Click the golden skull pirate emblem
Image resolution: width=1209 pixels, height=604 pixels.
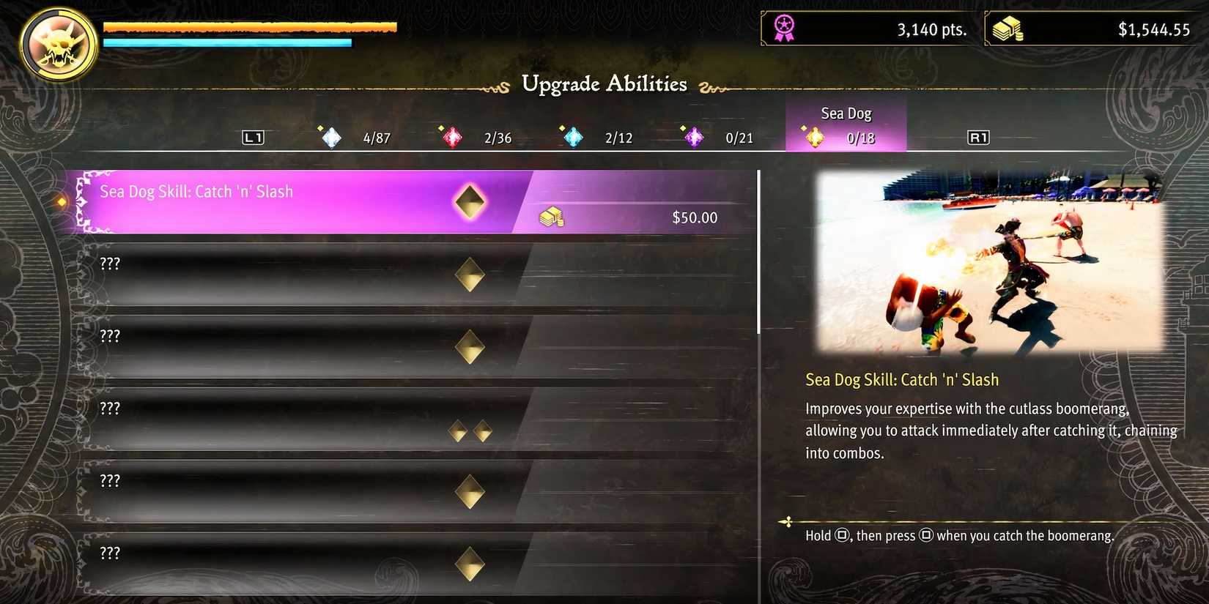[59, 44]
